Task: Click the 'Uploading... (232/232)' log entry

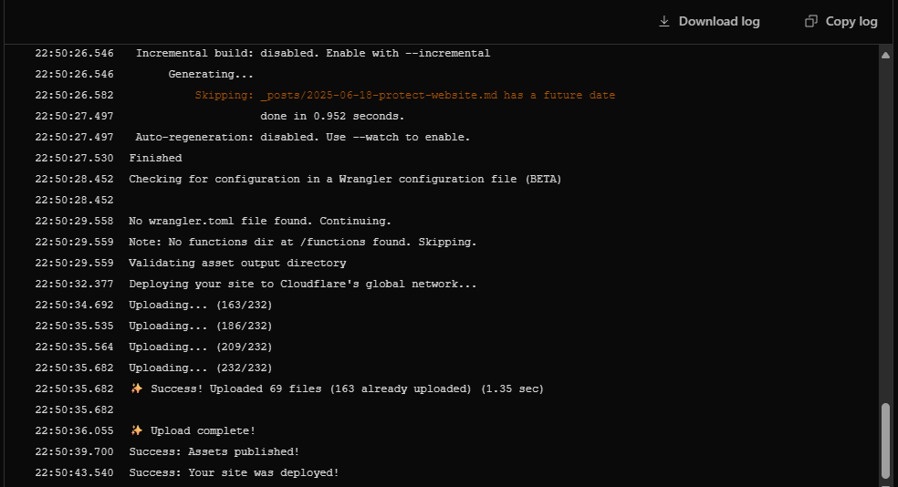Action: tap(200, 368)
